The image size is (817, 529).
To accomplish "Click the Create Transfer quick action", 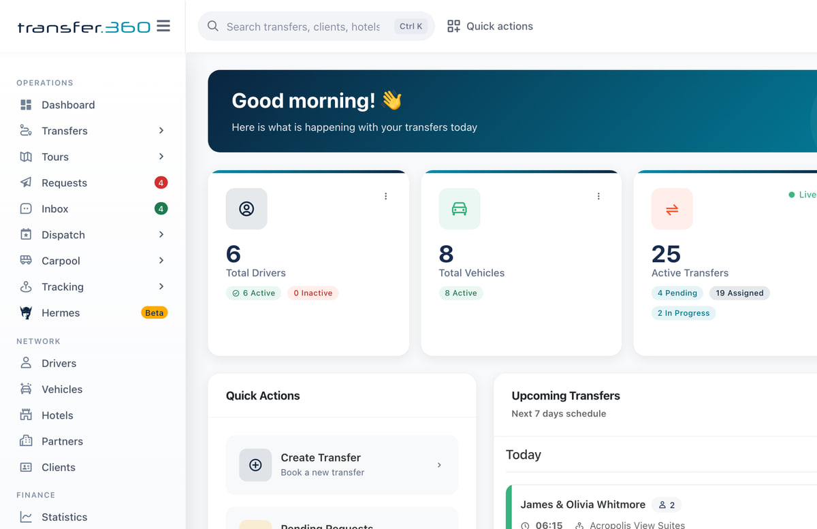I will pyautogui.click(x=342, y=465).
